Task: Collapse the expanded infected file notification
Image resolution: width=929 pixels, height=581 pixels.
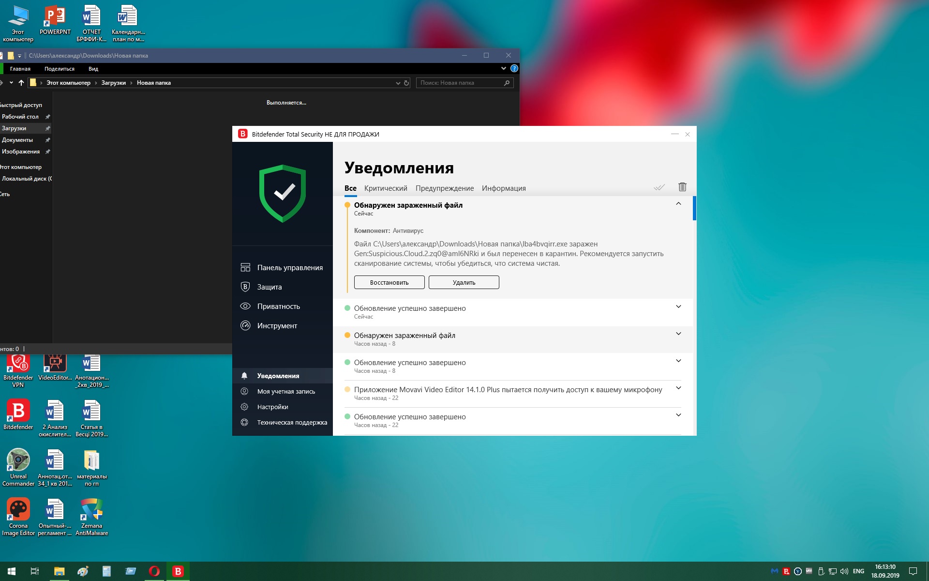Action: point(678,204)
